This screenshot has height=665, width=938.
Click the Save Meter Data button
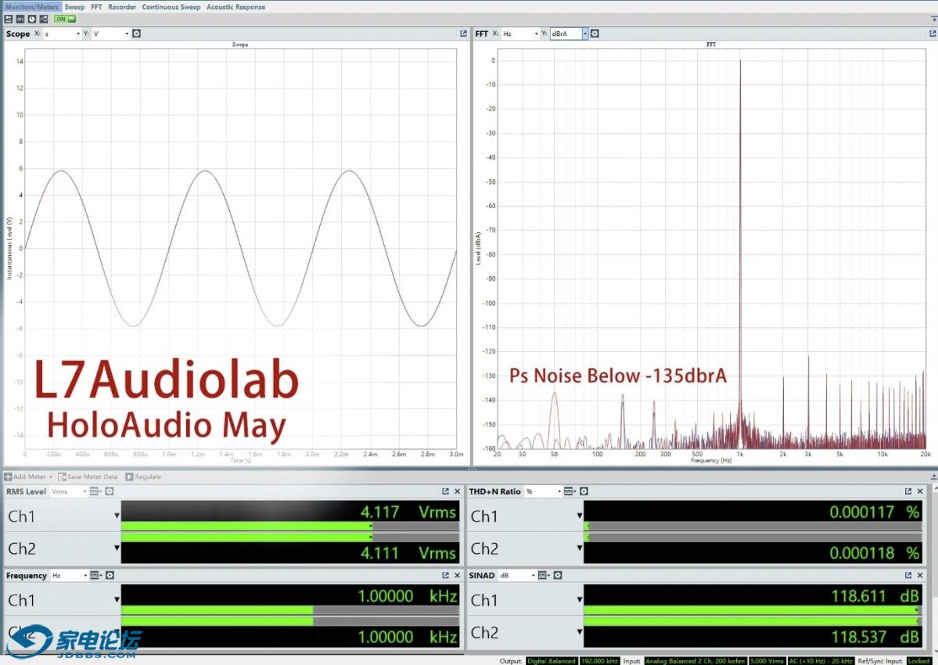(88, 476)
